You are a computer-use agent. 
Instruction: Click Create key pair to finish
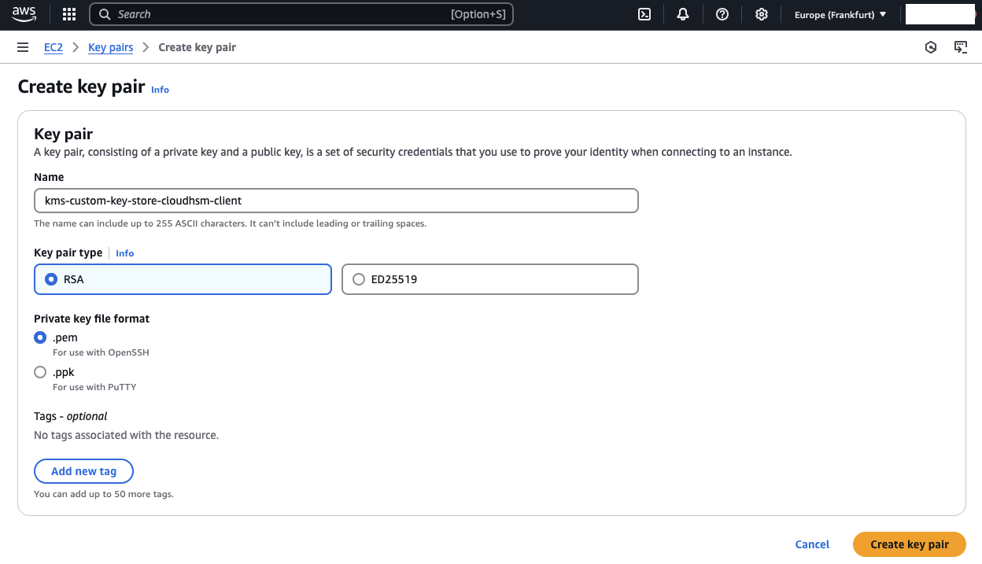(x=909, y=544)
